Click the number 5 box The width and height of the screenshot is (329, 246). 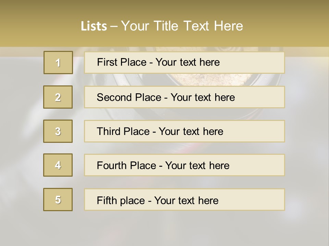click(x=58, y=200)
